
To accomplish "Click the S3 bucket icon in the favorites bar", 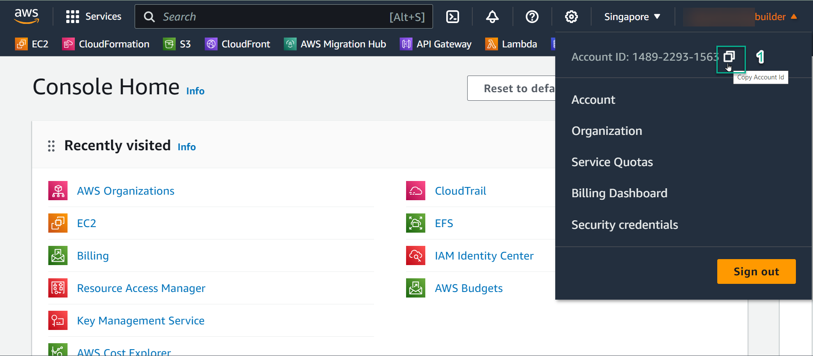I will pyautogui.click(x=169, y=44).
